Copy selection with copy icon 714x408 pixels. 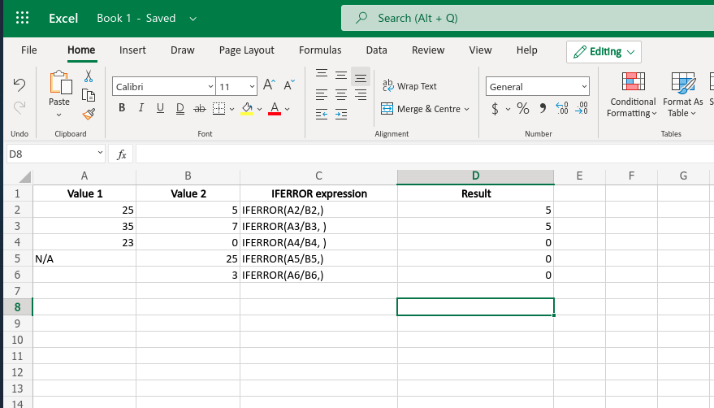pos(89,95)
